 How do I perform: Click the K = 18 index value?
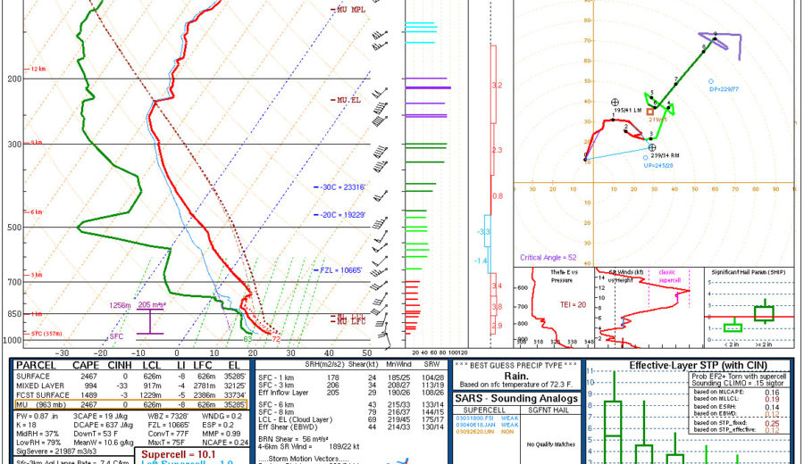click(29, 425)
